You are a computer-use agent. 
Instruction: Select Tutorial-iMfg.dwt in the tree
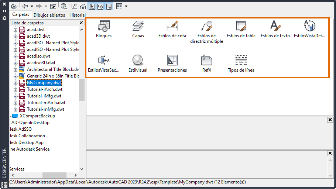pos(44,96)
